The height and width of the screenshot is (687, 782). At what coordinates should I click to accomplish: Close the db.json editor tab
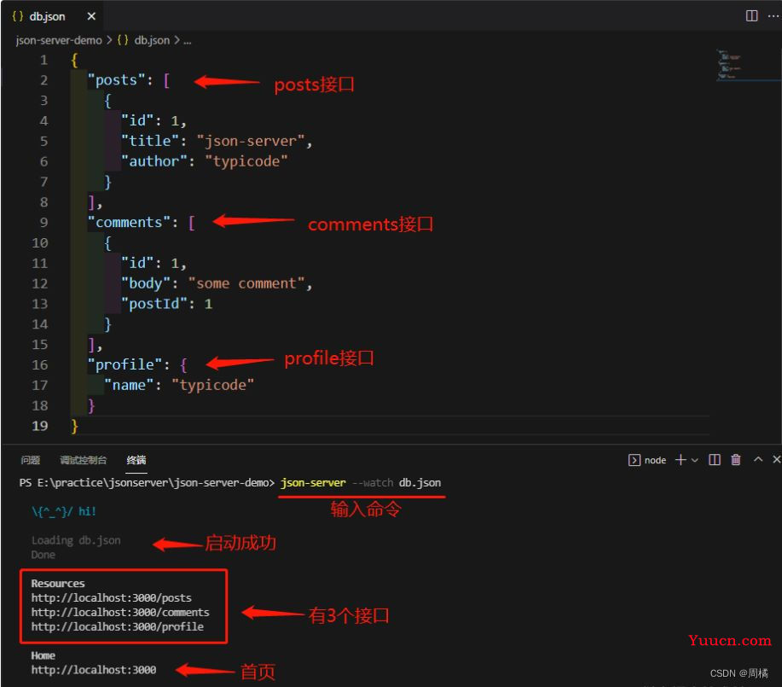[91, 16]
